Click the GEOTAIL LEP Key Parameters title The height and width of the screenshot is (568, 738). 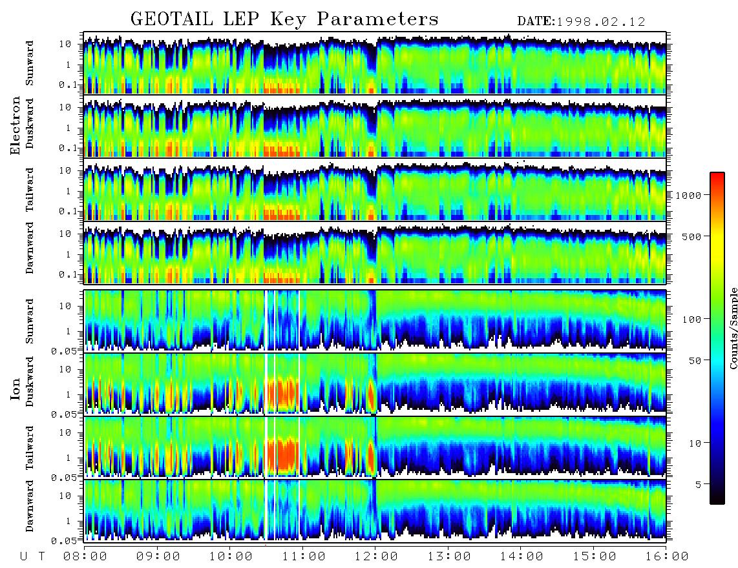click(284, 19)
